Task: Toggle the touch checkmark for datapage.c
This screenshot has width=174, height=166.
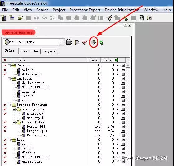Action: (5, 74)
